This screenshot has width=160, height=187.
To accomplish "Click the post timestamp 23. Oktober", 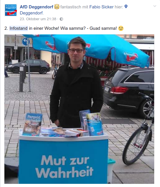I will [x=38, y=19].
